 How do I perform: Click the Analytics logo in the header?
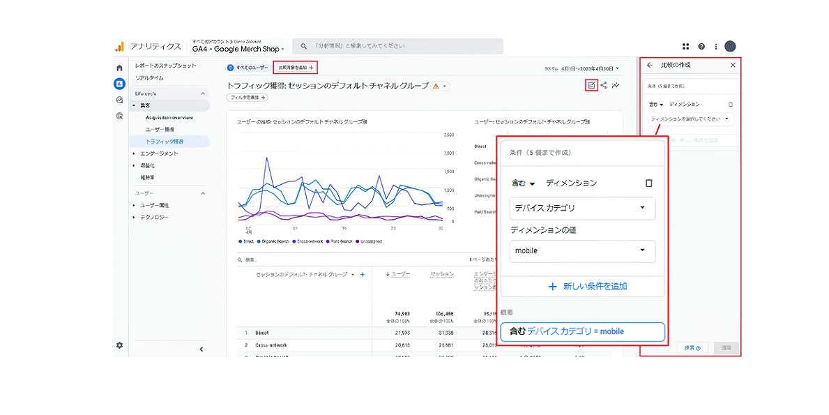(120, 47)
